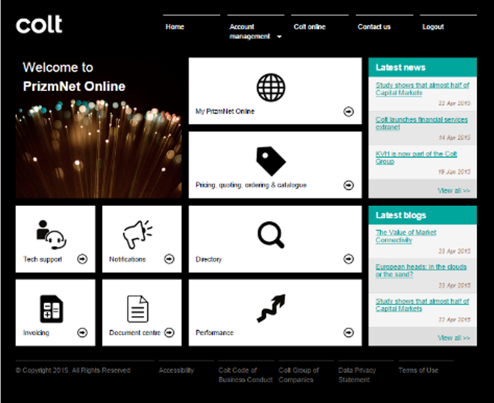
Task: Open the Directory label
Action: (209, 259)
